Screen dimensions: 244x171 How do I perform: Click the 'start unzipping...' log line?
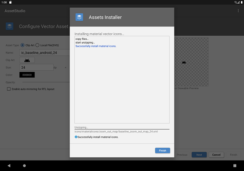(85, 42)
